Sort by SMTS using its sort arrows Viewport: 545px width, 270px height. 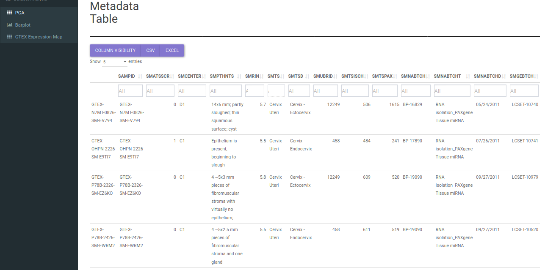[x=282, y=76]
